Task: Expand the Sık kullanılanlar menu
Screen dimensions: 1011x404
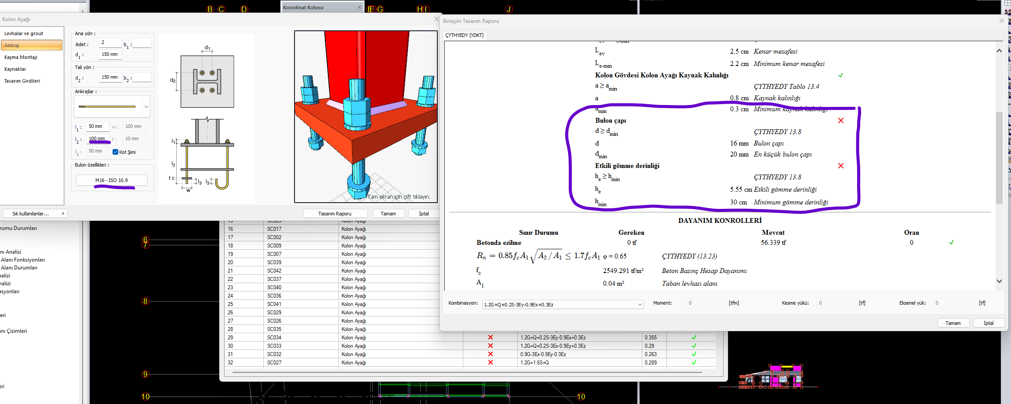Action: pos(34,214)
